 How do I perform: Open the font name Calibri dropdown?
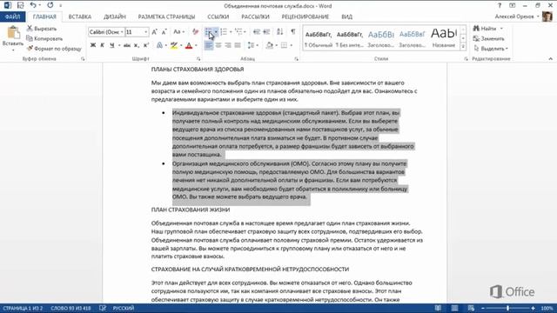click(x=122, y=32)
